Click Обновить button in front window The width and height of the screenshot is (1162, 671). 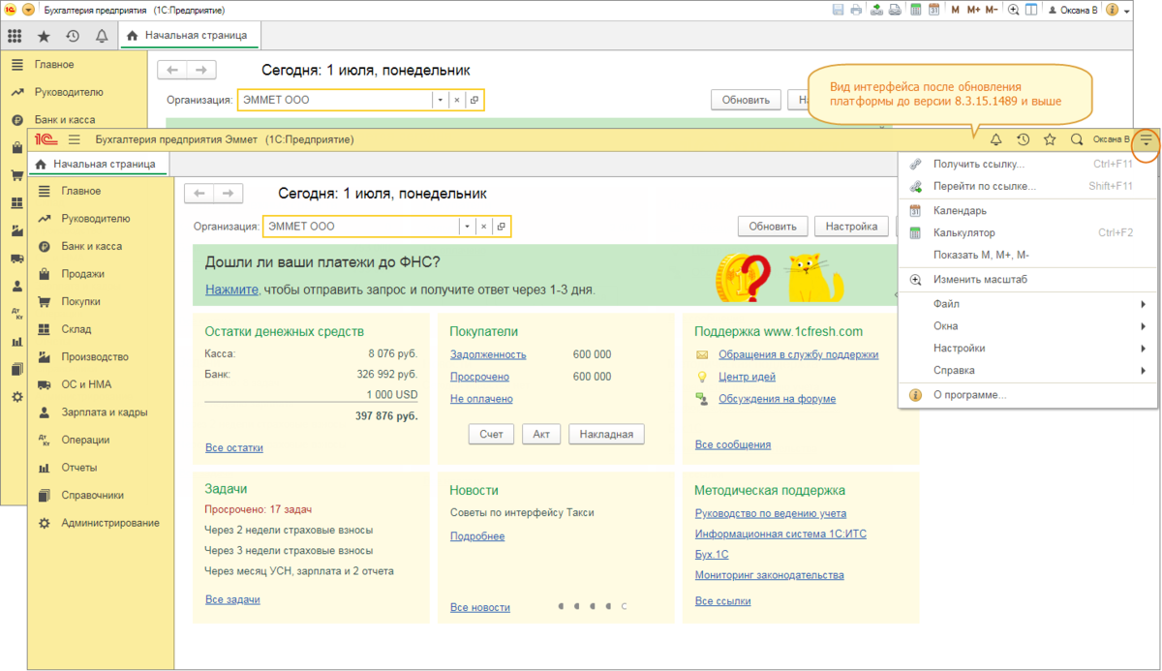tap(773, 227)
